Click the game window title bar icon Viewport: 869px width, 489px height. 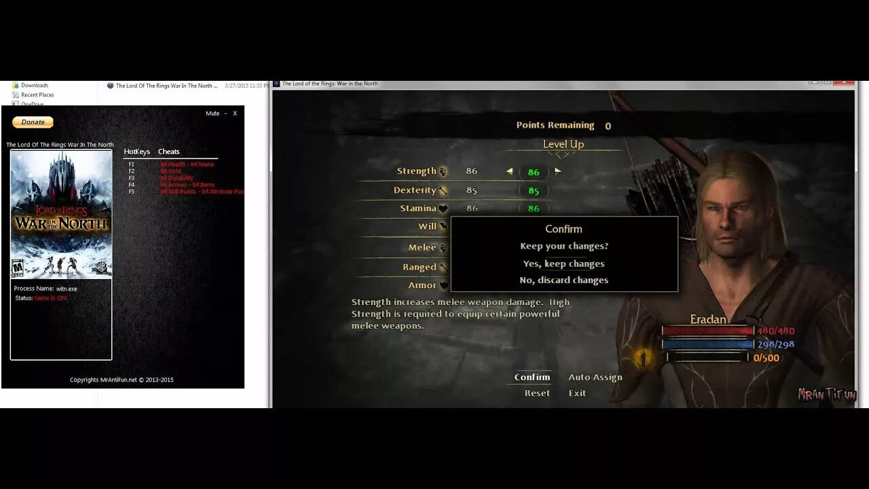click(x=276, y=84)
